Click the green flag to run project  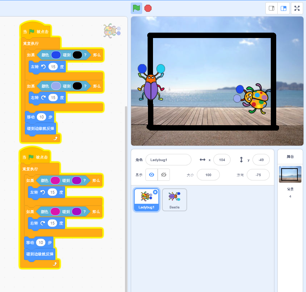(136, 8)
